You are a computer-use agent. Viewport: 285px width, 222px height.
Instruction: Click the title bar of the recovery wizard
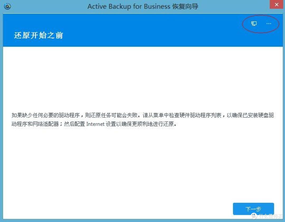click(142, 6)
